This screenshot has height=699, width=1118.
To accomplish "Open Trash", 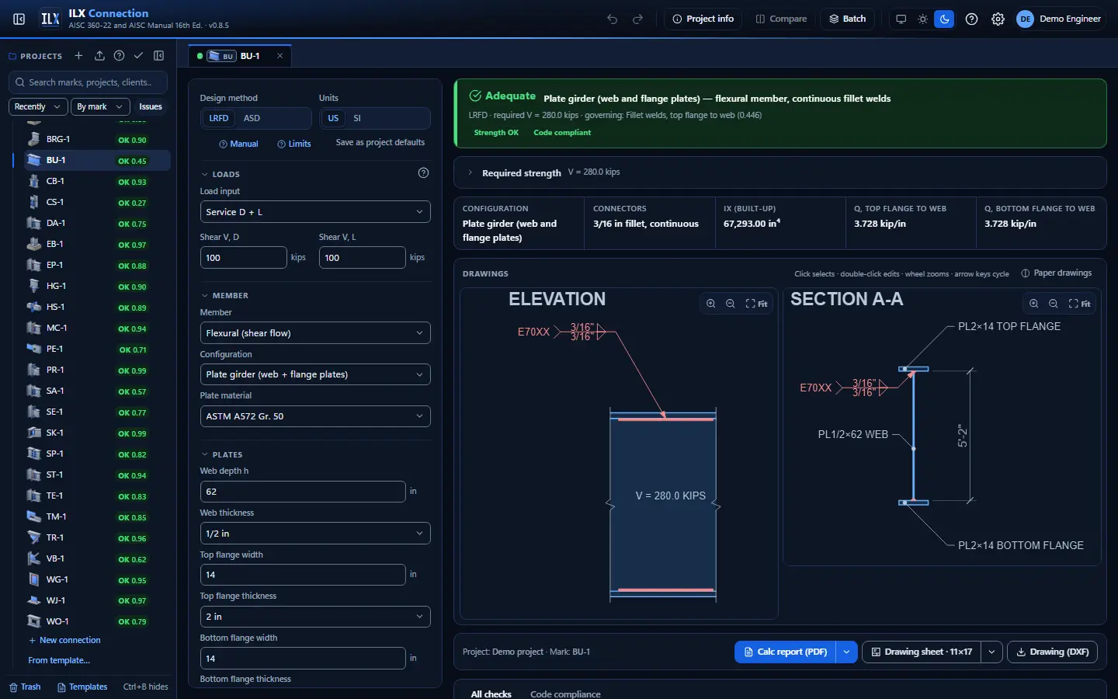I will click(25, 687).
